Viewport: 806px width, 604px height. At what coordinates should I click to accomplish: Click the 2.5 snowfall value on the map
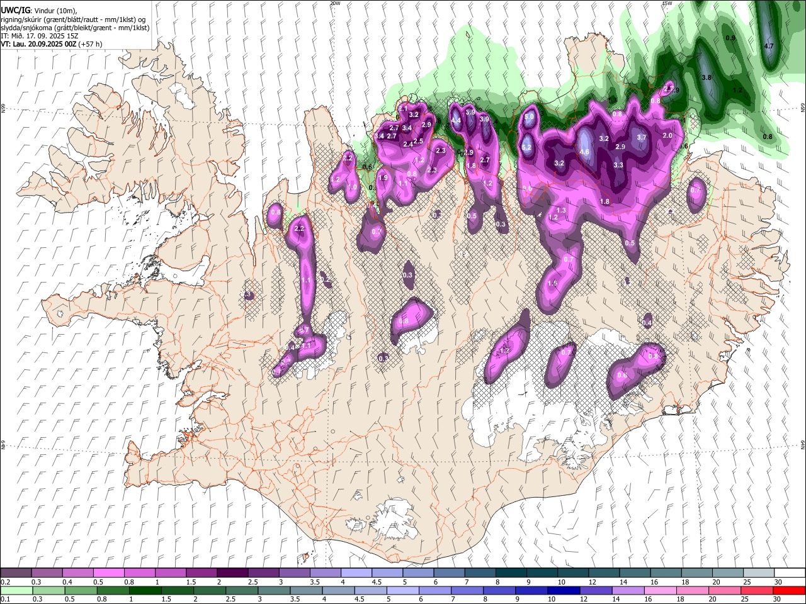coord(418,141)
